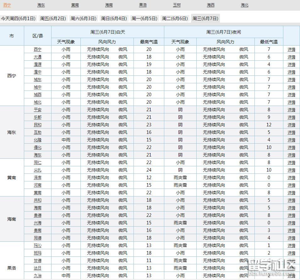
Task: Select the 玉树 city tab
Action: (x=177, y=5)
